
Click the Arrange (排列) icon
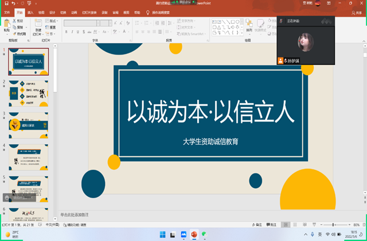pyautogui.click(x=248, y=25)
